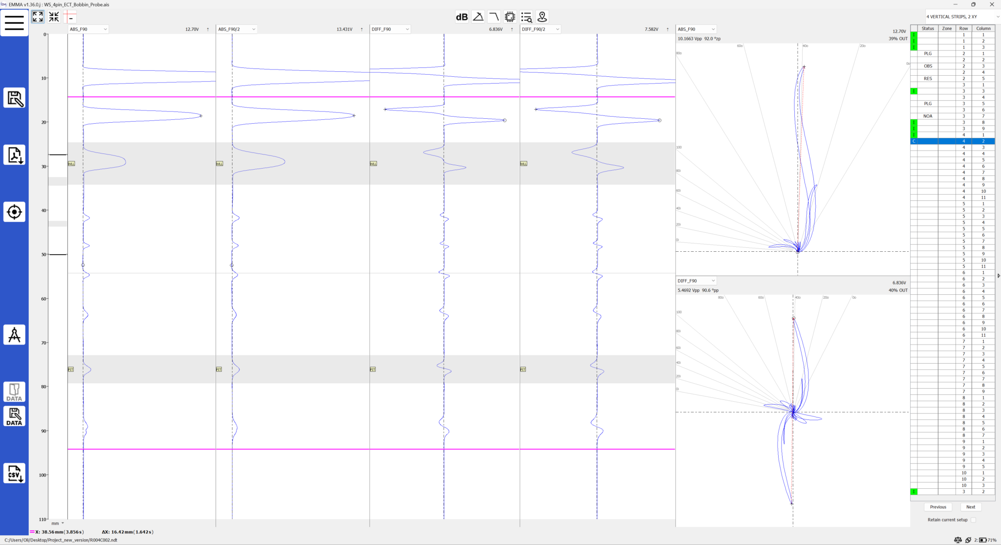Click the dB gain toolbar icon
Viewport: 1001px width, 545px height.
coord(462,17)
